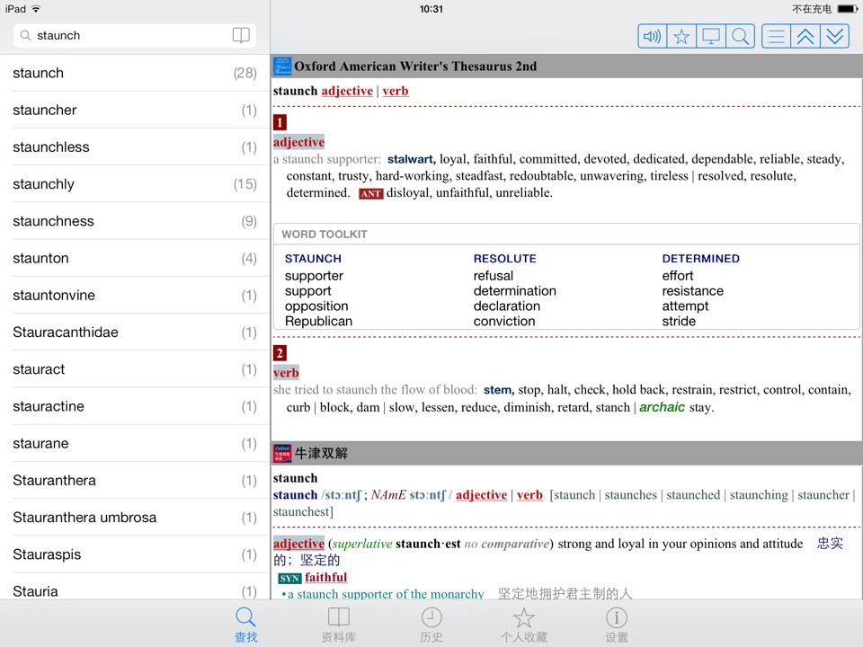Open the 个人收藏 favorites tab
This screenshot has height=647, width=863.
tap(523, 625)
